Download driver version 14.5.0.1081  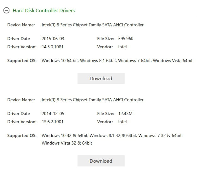click(101, 78)
